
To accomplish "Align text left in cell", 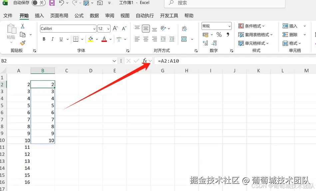I will (x=137, y=39).
